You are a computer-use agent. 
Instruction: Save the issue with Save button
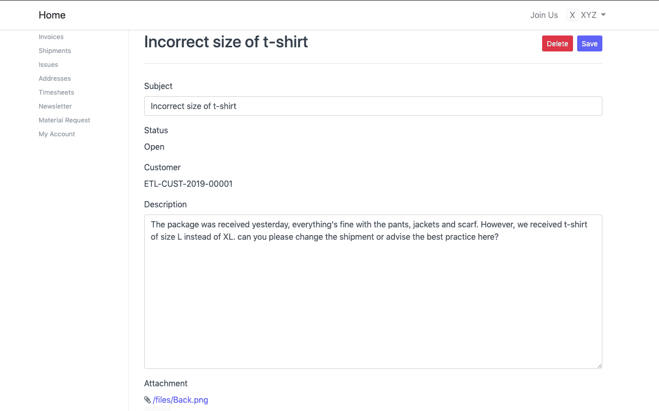coord(589,44)
